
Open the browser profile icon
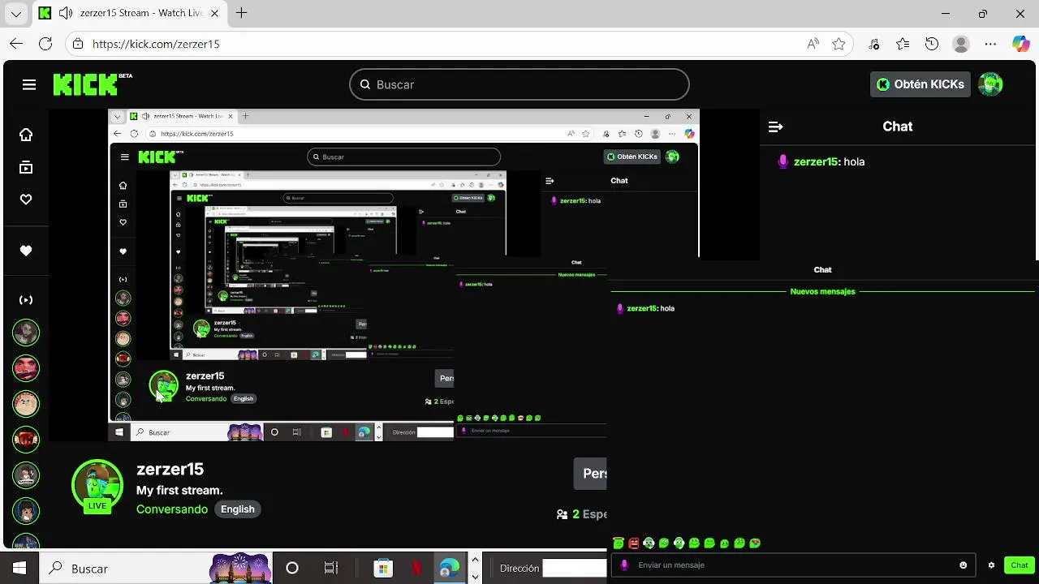961,44
